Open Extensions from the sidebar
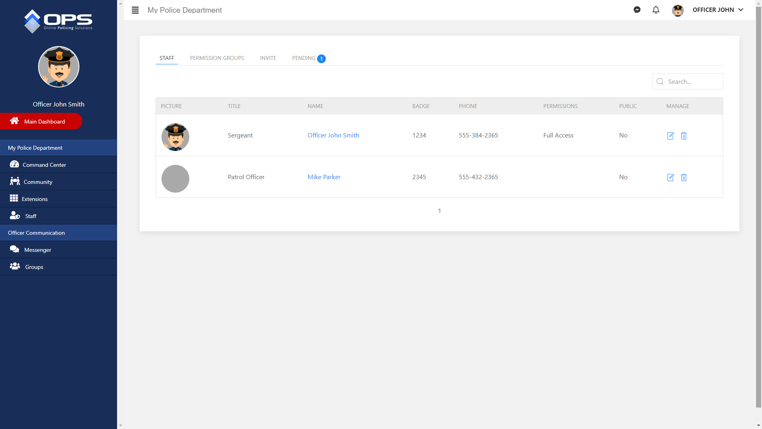Viewport: 762px width, 429px height. tap(35, 199)
